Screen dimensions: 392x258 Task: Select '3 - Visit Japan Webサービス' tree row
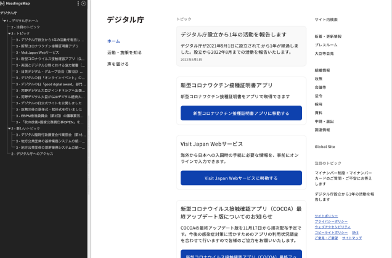click(x=38, y=52)
